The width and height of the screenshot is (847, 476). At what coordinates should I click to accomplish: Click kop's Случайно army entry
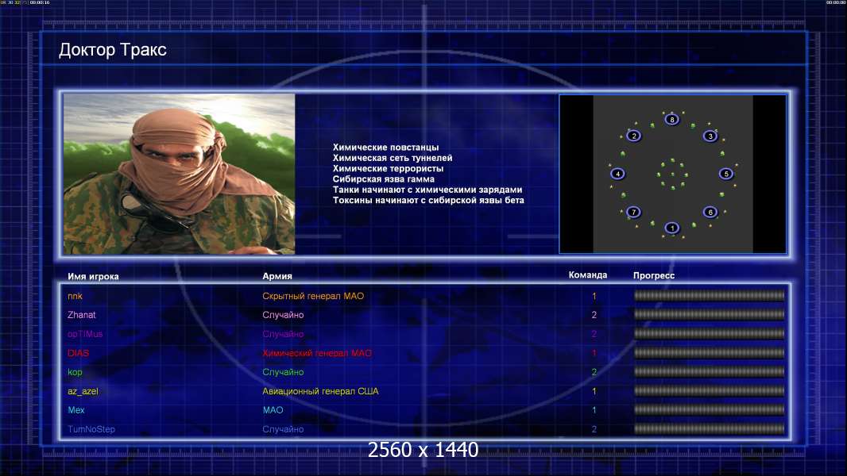tap(283, 372)
